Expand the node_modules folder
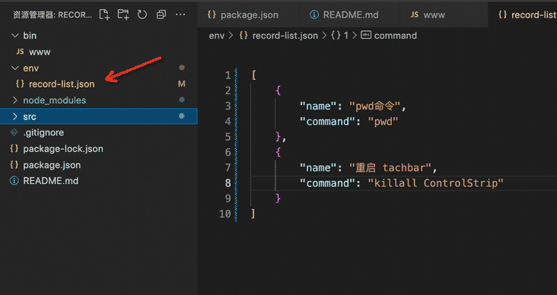Viewport: 557px width, 295px height. (15, 100)
